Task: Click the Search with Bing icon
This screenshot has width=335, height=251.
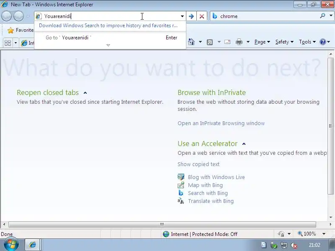Action: pyautogui.click(x=181, y=193)
